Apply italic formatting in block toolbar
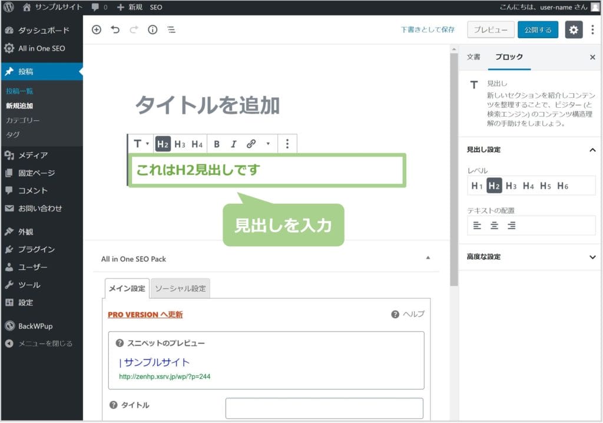The height and width of the screenshot is (423, 603). point(233,144)
